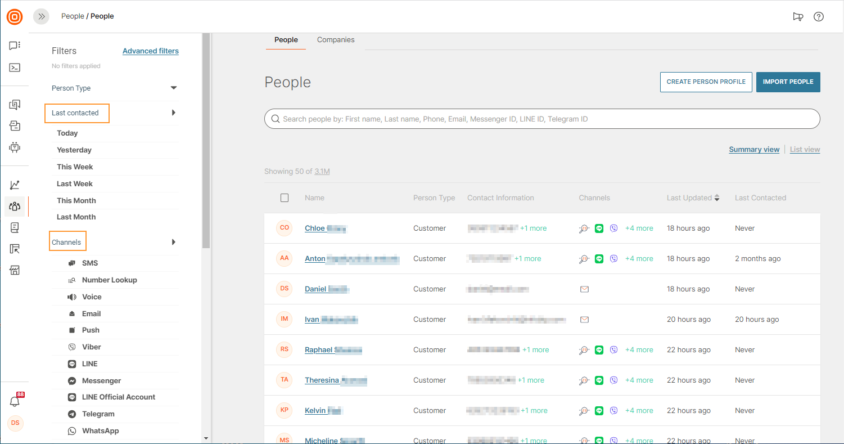Open the DS user avatar menu

(x=15, y=423)
